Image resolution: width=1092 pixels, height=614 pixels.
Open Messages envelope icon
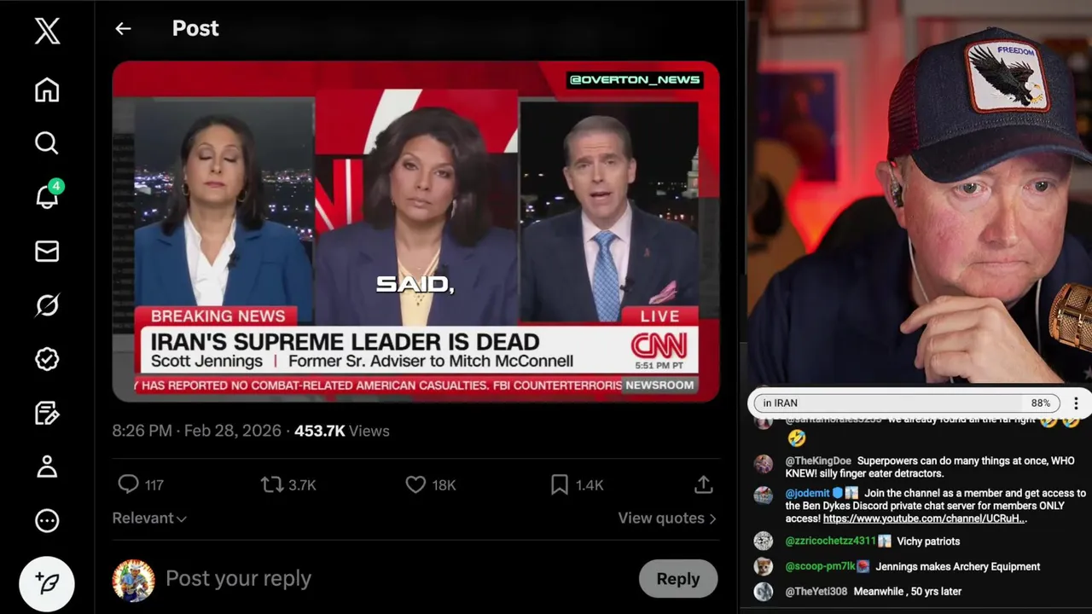pyautogui.click(x=47, y=251)
